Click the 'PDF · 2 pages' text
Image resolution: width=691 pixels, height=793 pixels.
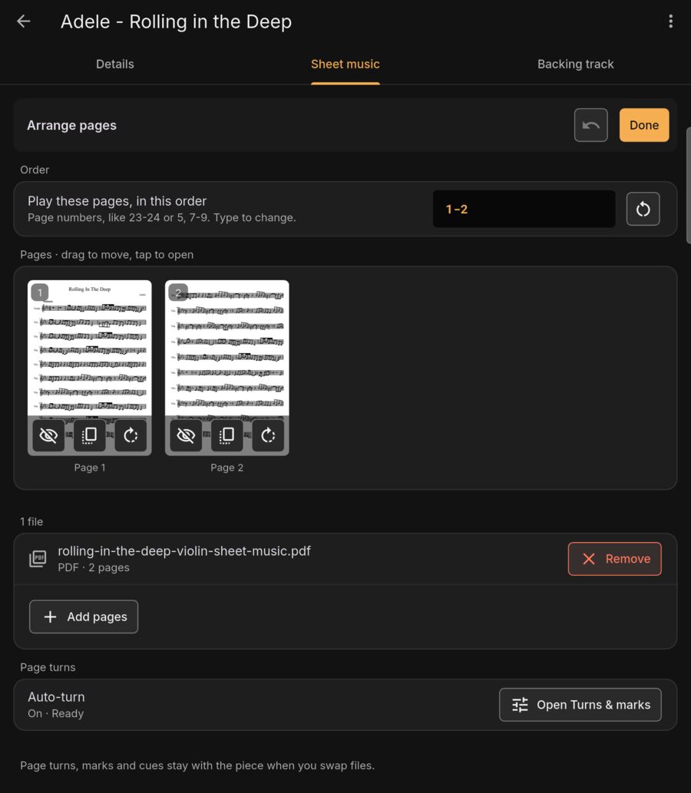click(x=94, y=567)
